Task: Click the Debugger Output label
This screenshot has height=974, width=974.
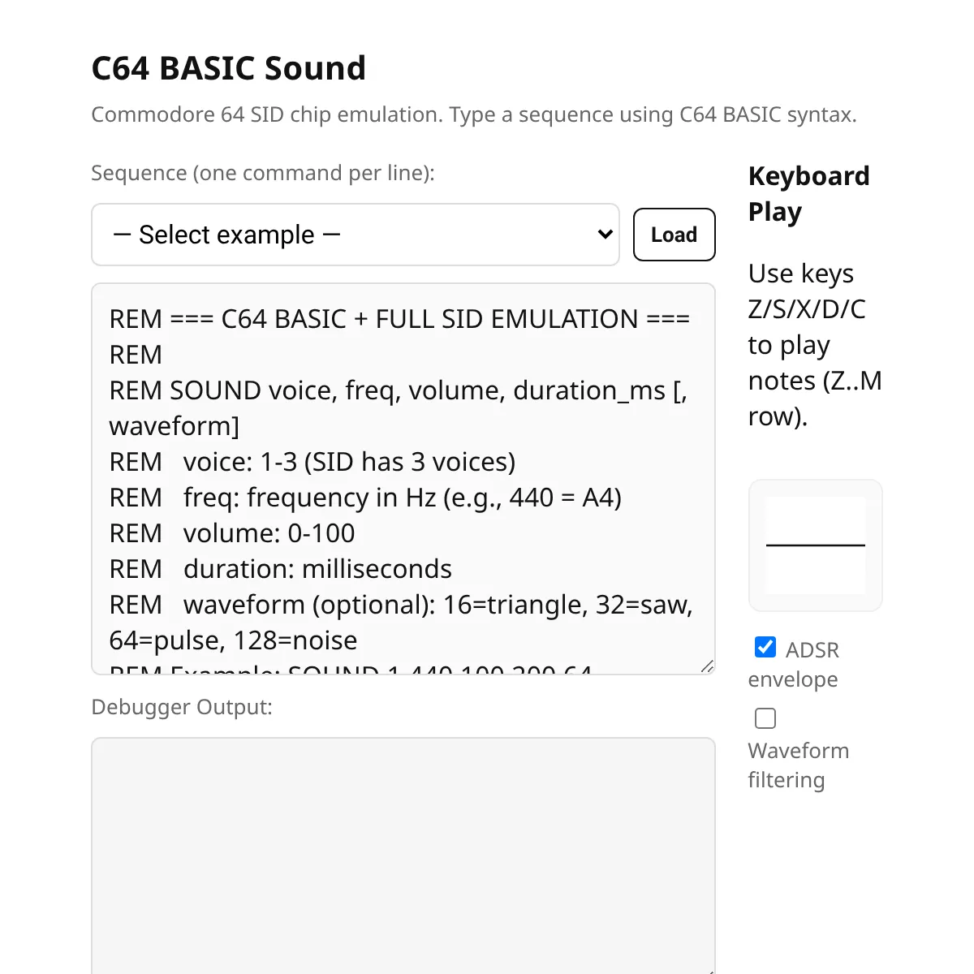Action: tap(182, 707)
